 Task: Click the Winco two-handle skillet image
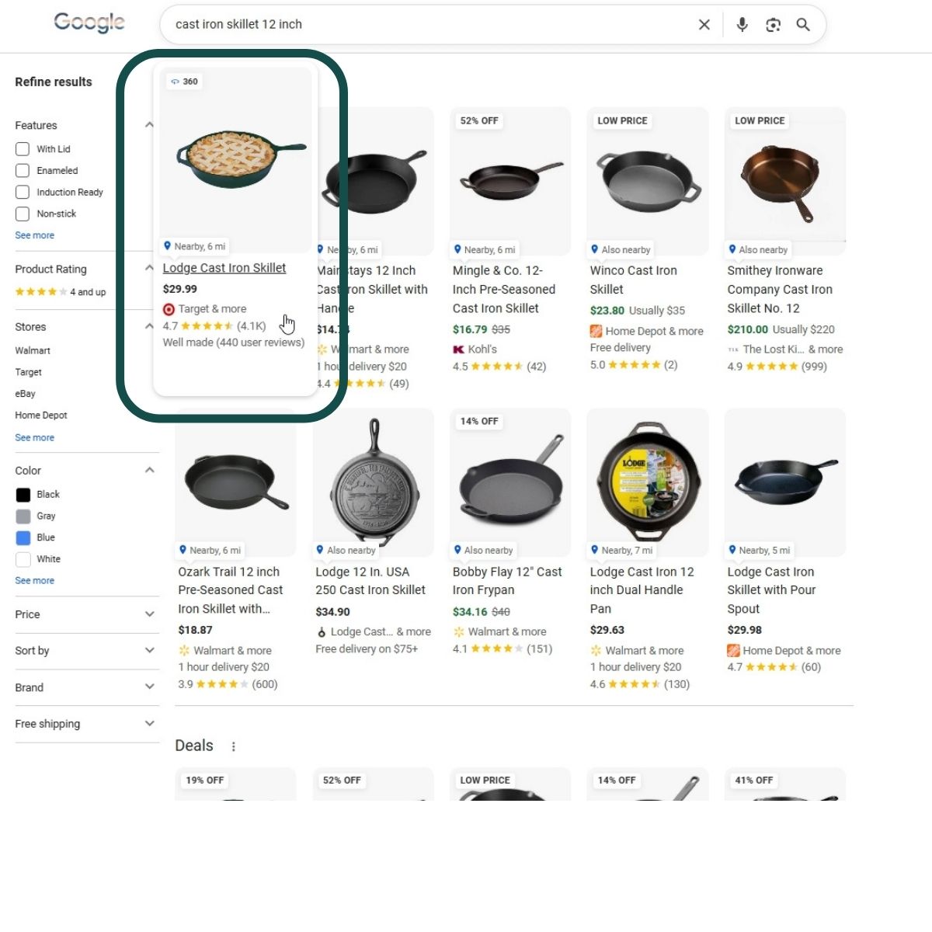(648, 183)
